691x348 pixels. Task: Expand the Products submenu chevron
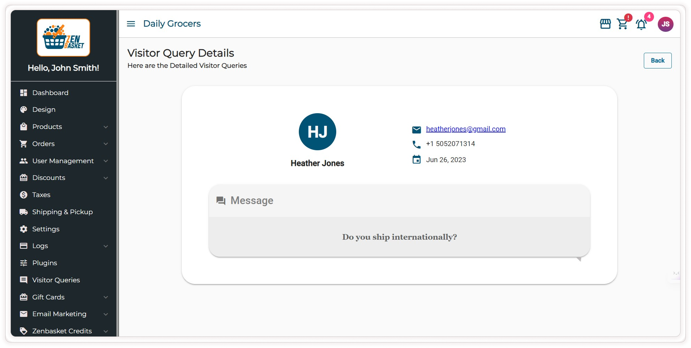click(x=106, y=127)
